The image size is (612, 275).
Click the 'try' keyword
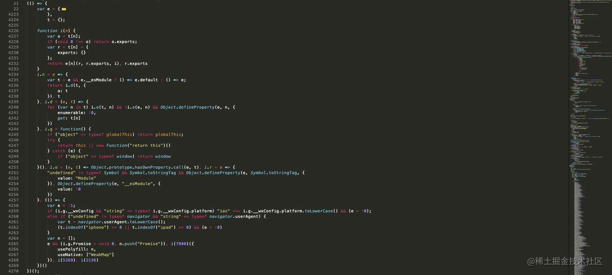[x=51, y=140]
